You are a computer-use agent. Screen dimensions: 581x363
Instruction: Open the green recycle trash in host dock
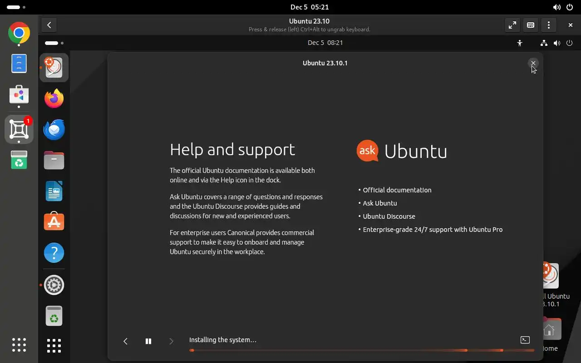[19, 160]
